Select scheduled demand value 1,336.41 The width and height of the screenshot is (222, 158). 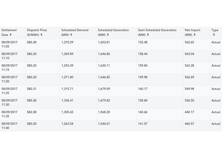67,100
